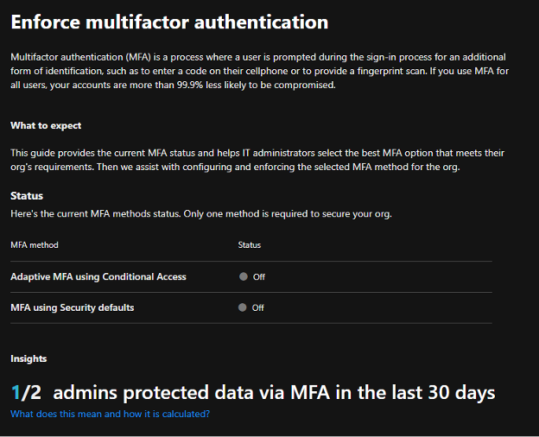Click the Status column header

click(250, 245)
